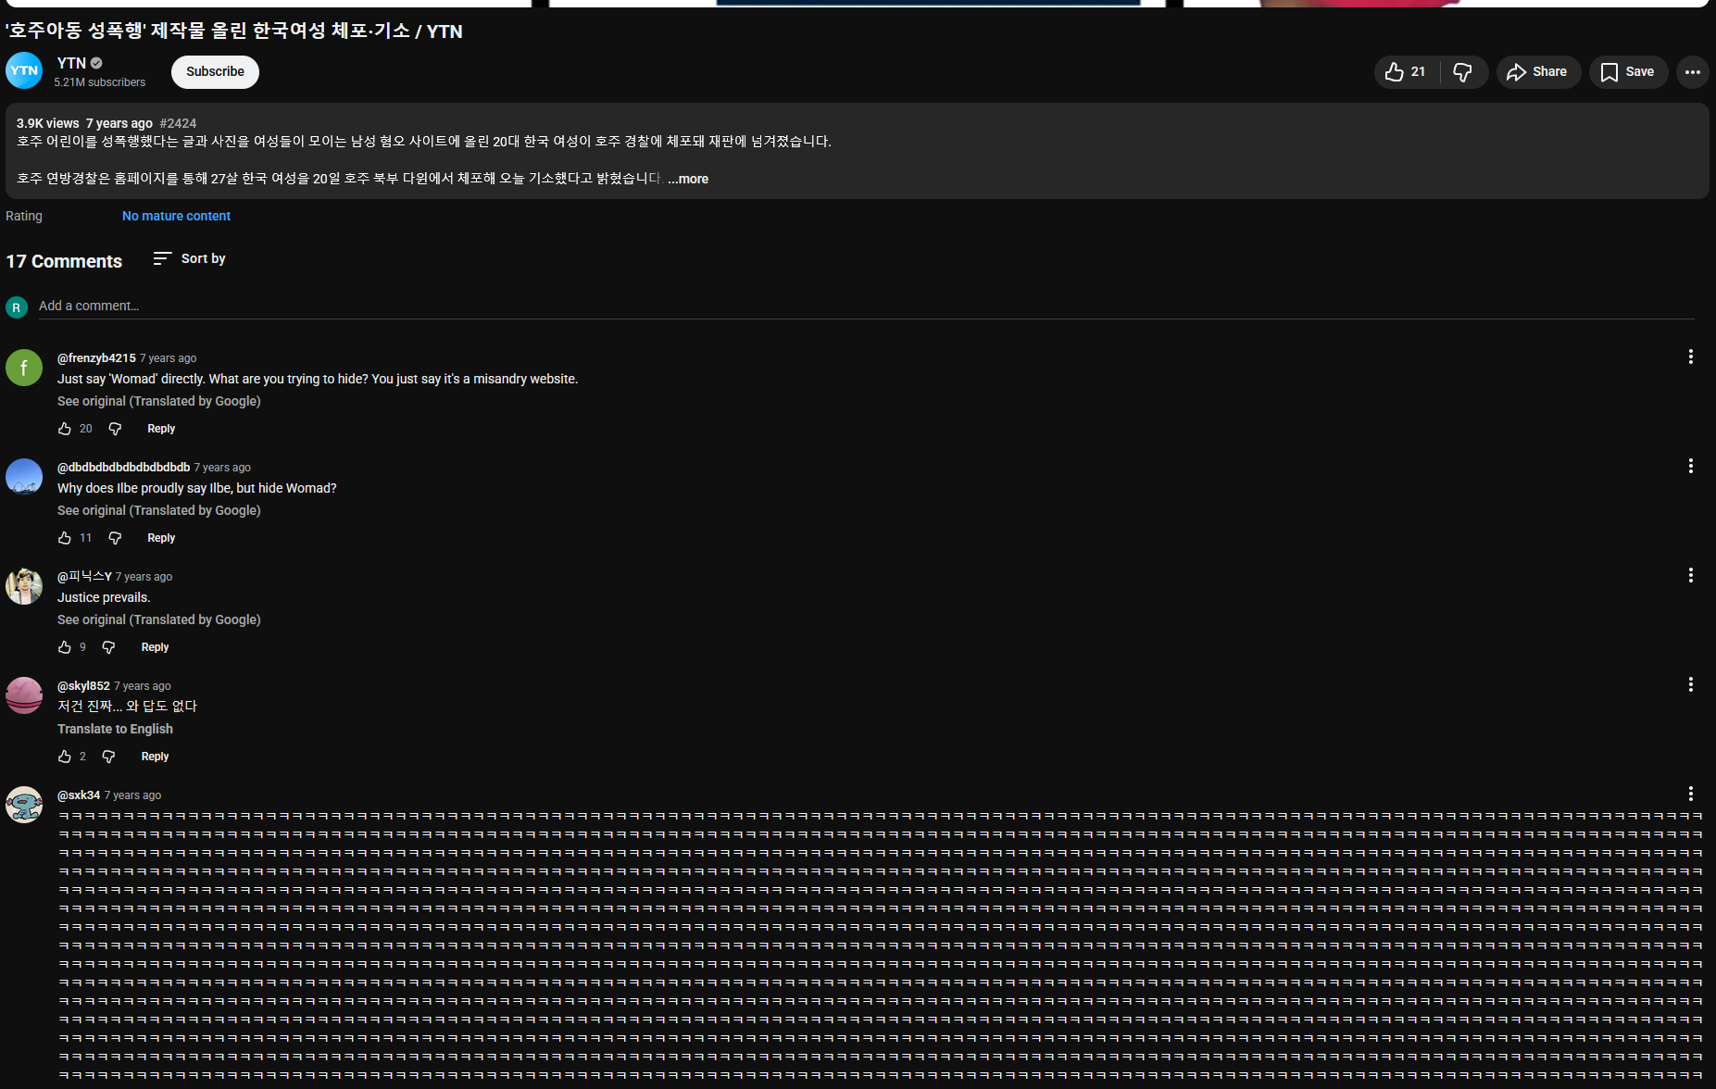Click the '17 Comments' heading

(x=64, y=261)
